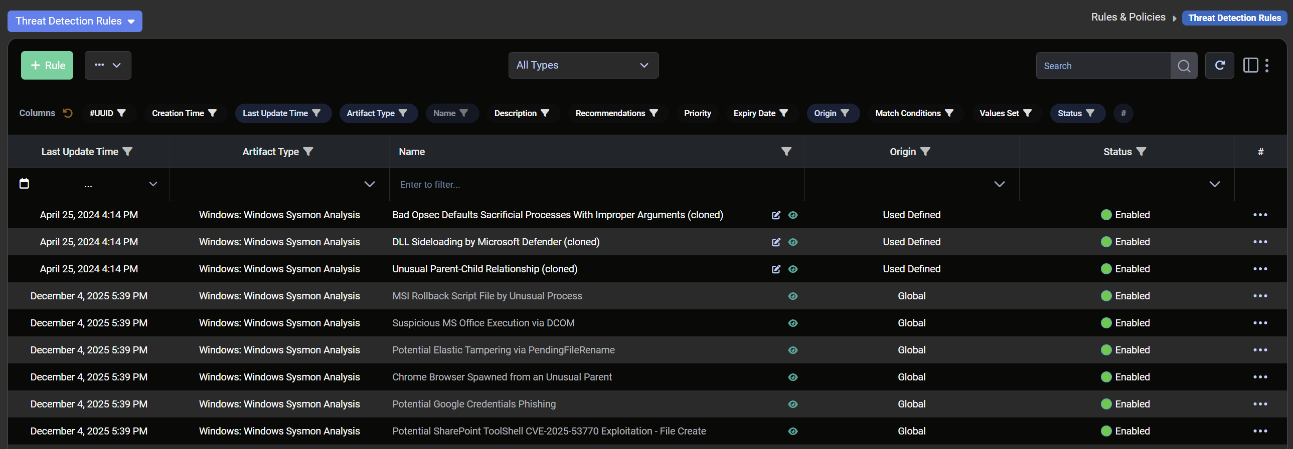1293x449 pixels.
Task: Click the refresh icon beside Search
Action: pos(1219,65)
